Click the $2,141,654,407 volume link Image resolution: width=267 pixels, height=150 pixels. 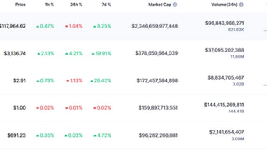point(227,132)
